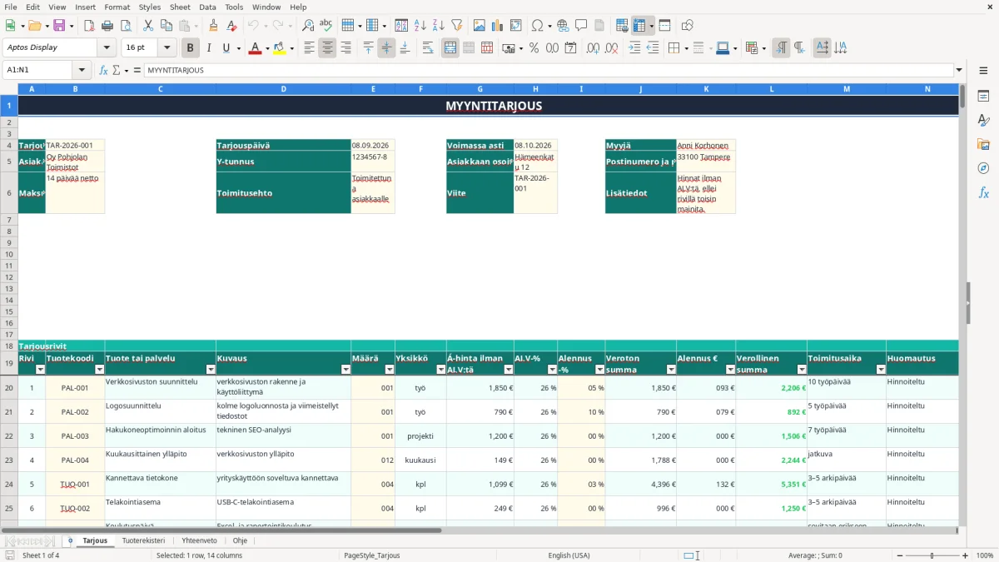Select row header 20
Viewport: 999px width, 562px height.
coord(9,387)
